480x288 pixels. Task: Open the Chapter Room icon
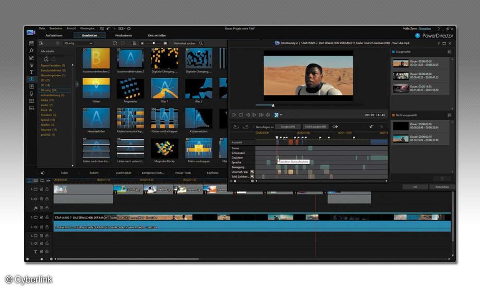(32, 100)
